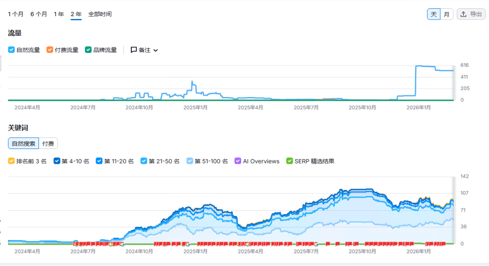The width and height of the screenshot is (489, 266).
Task: Click the 关键词 section heading
Action: (x=18, y=128)
